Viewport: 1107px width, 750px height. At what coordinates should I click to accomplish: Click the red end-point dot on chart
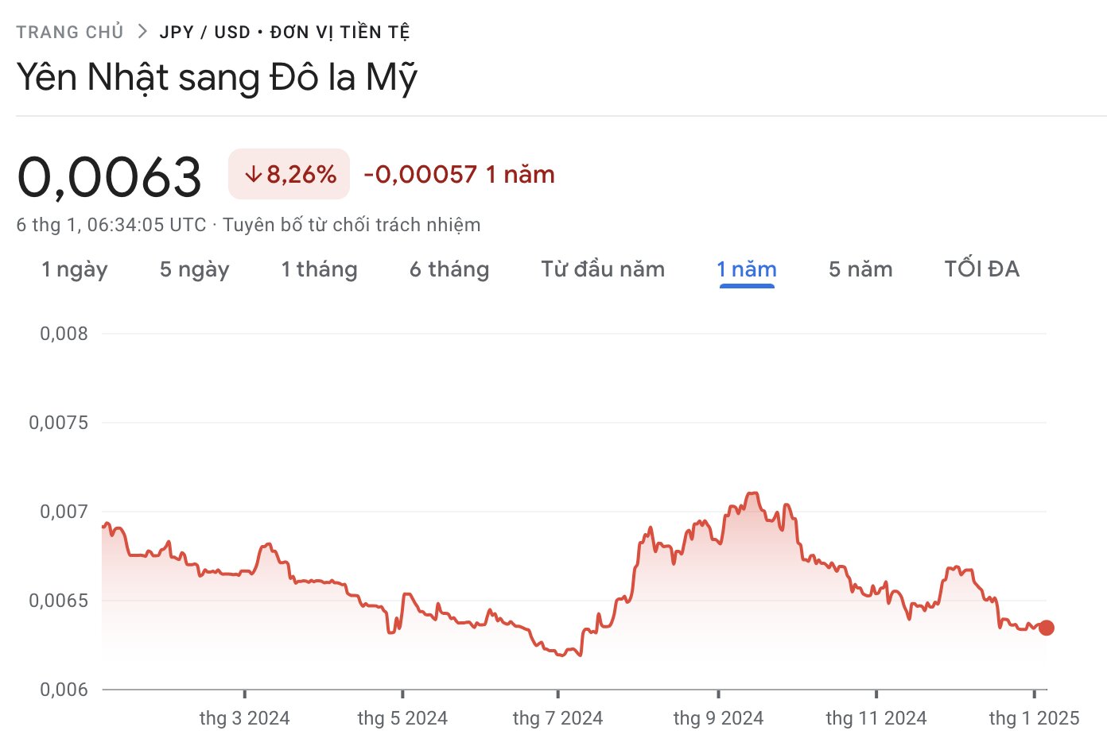1047,628
